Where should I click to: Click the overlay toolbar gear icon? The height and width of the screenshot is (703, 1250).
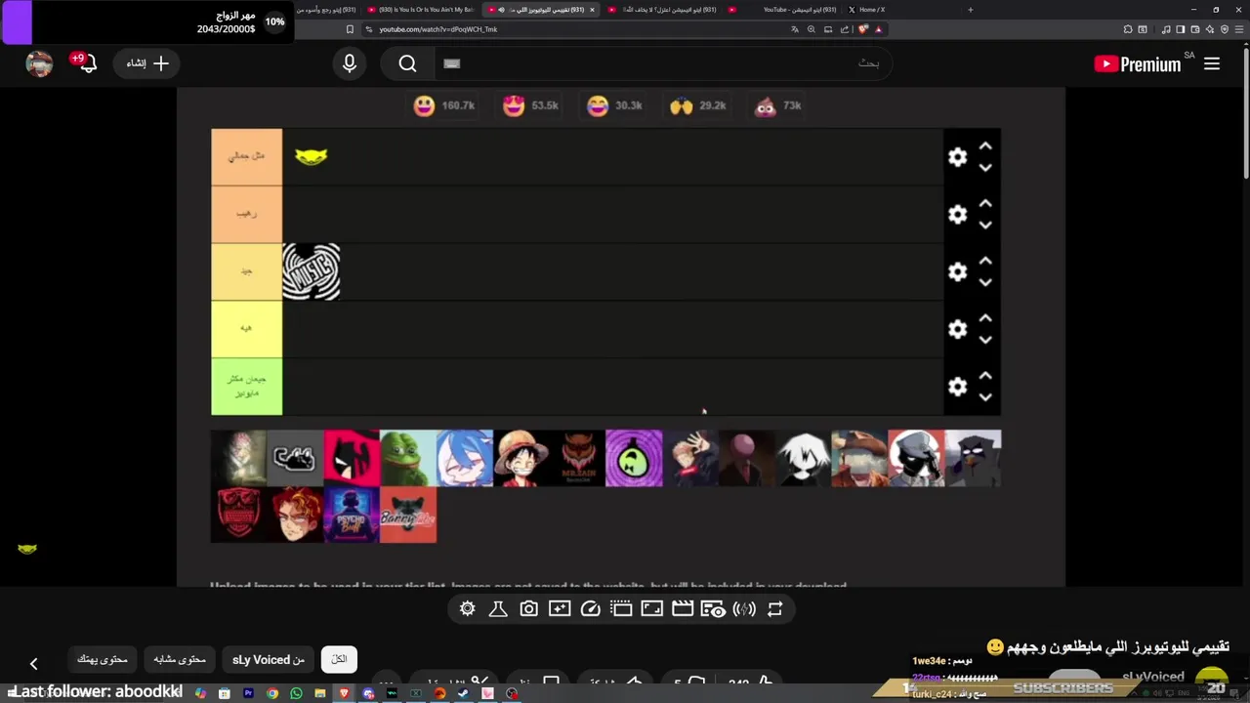tap(468, 609)
